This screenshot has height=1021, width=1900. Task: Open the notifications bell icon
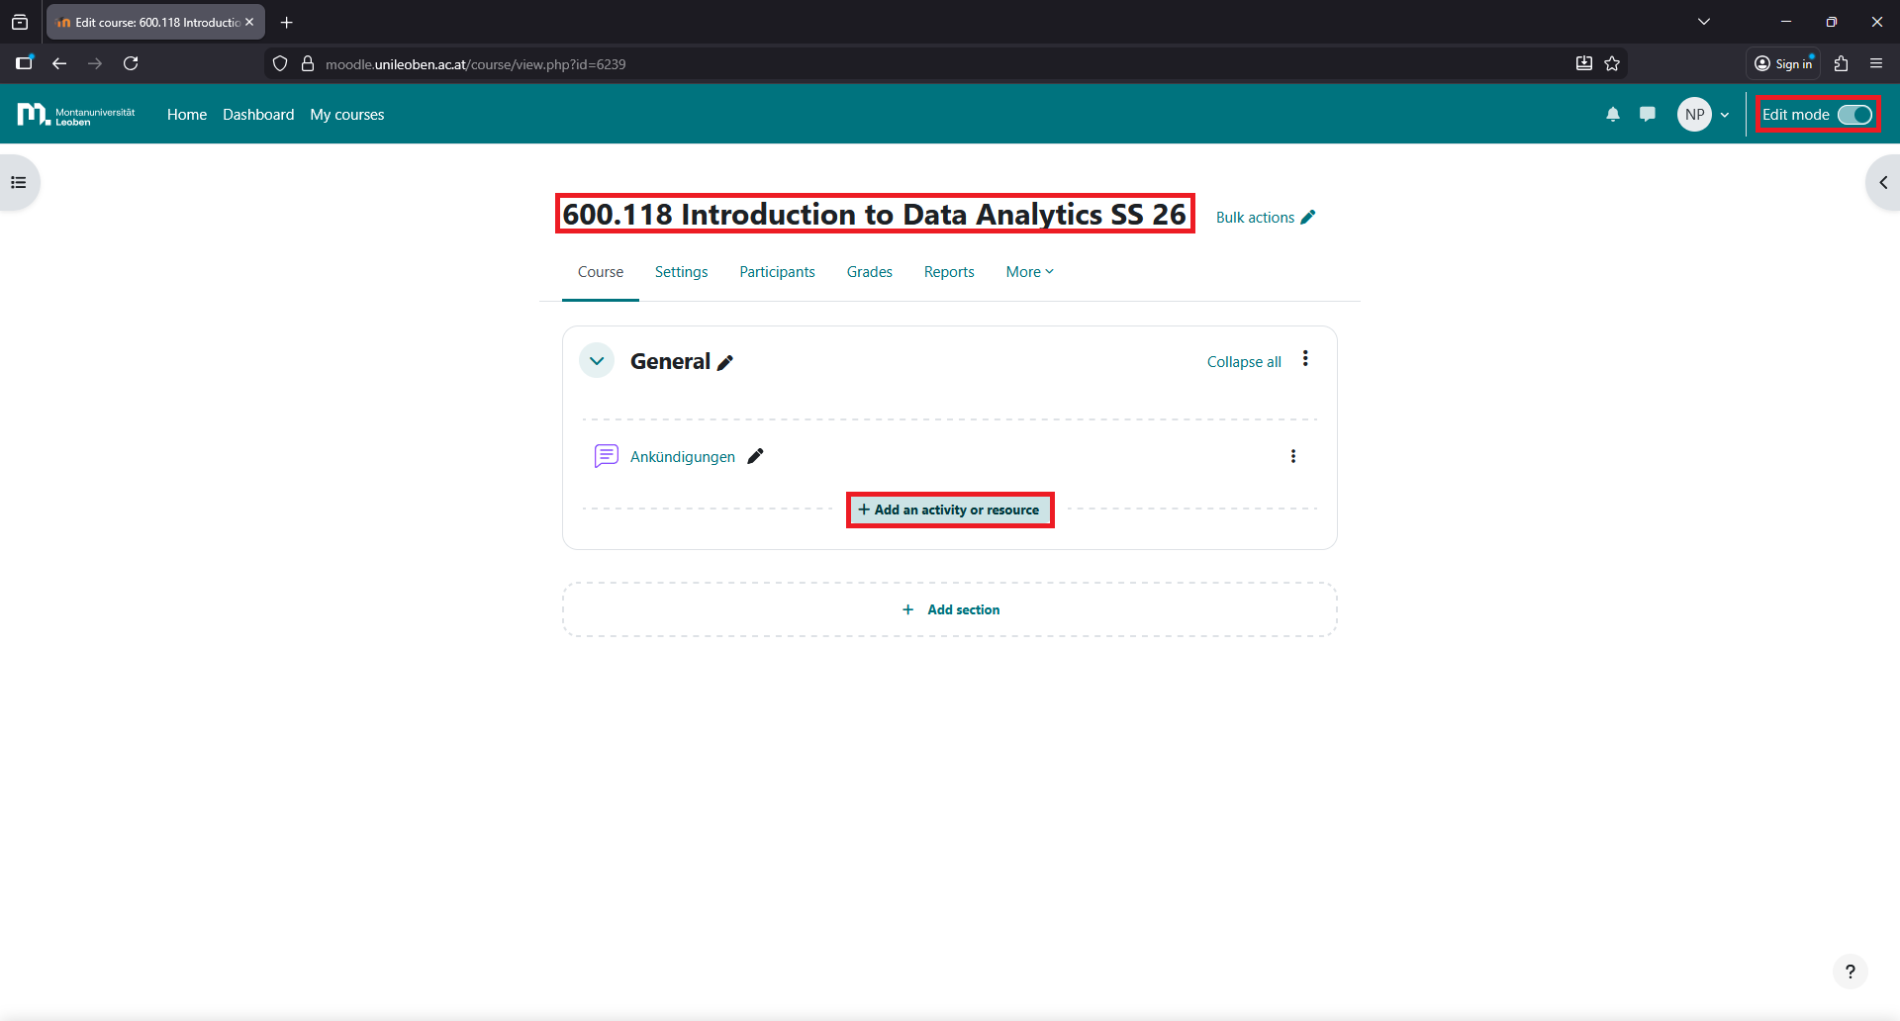1613,115
